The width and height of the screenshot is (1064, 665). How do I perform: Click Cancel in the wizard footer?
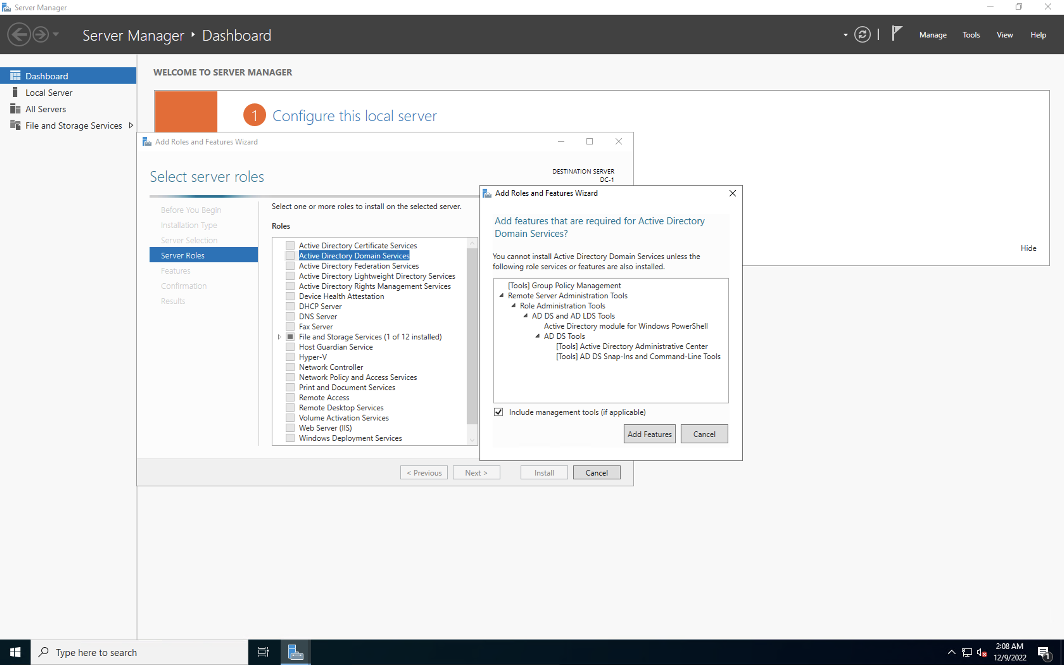click(x=597, y=473)
